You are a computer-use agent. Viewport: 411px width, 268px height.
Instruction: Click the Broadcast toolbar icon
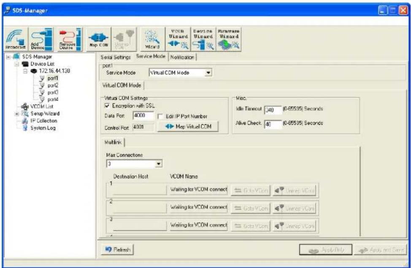16,39
